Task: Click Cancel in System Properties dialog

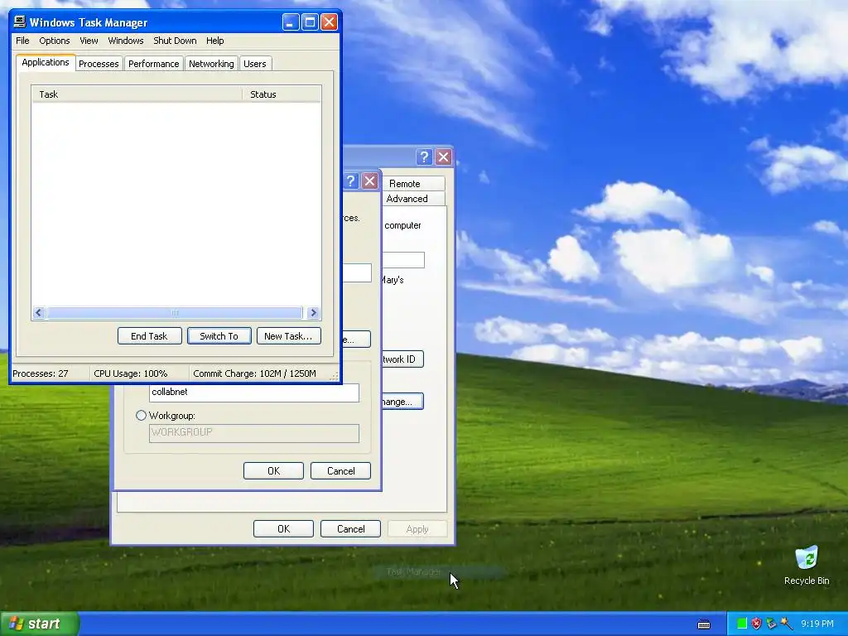Action: [x=350, y=529]
